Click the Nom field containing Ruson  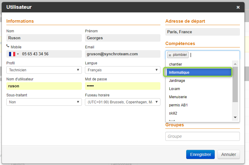point(44,38)
